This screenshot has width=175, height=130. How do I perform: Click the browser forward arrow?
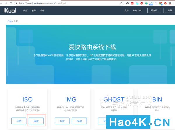(6, 3)
